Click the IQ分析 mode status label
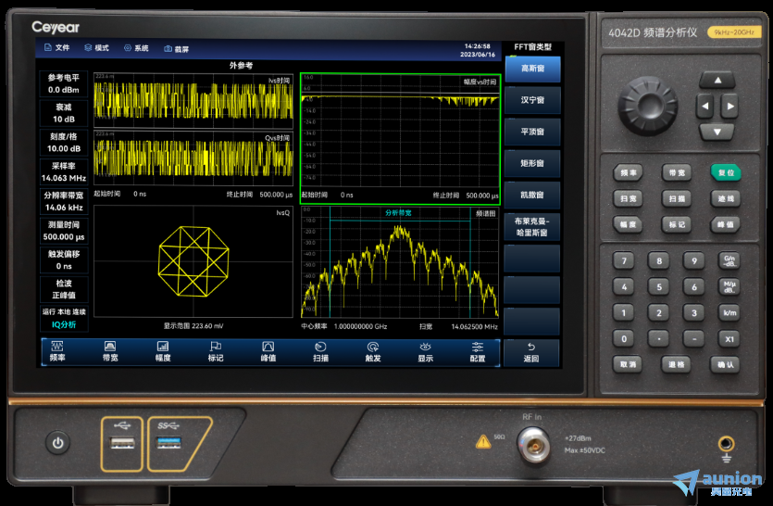 click(x=64, y=324)
